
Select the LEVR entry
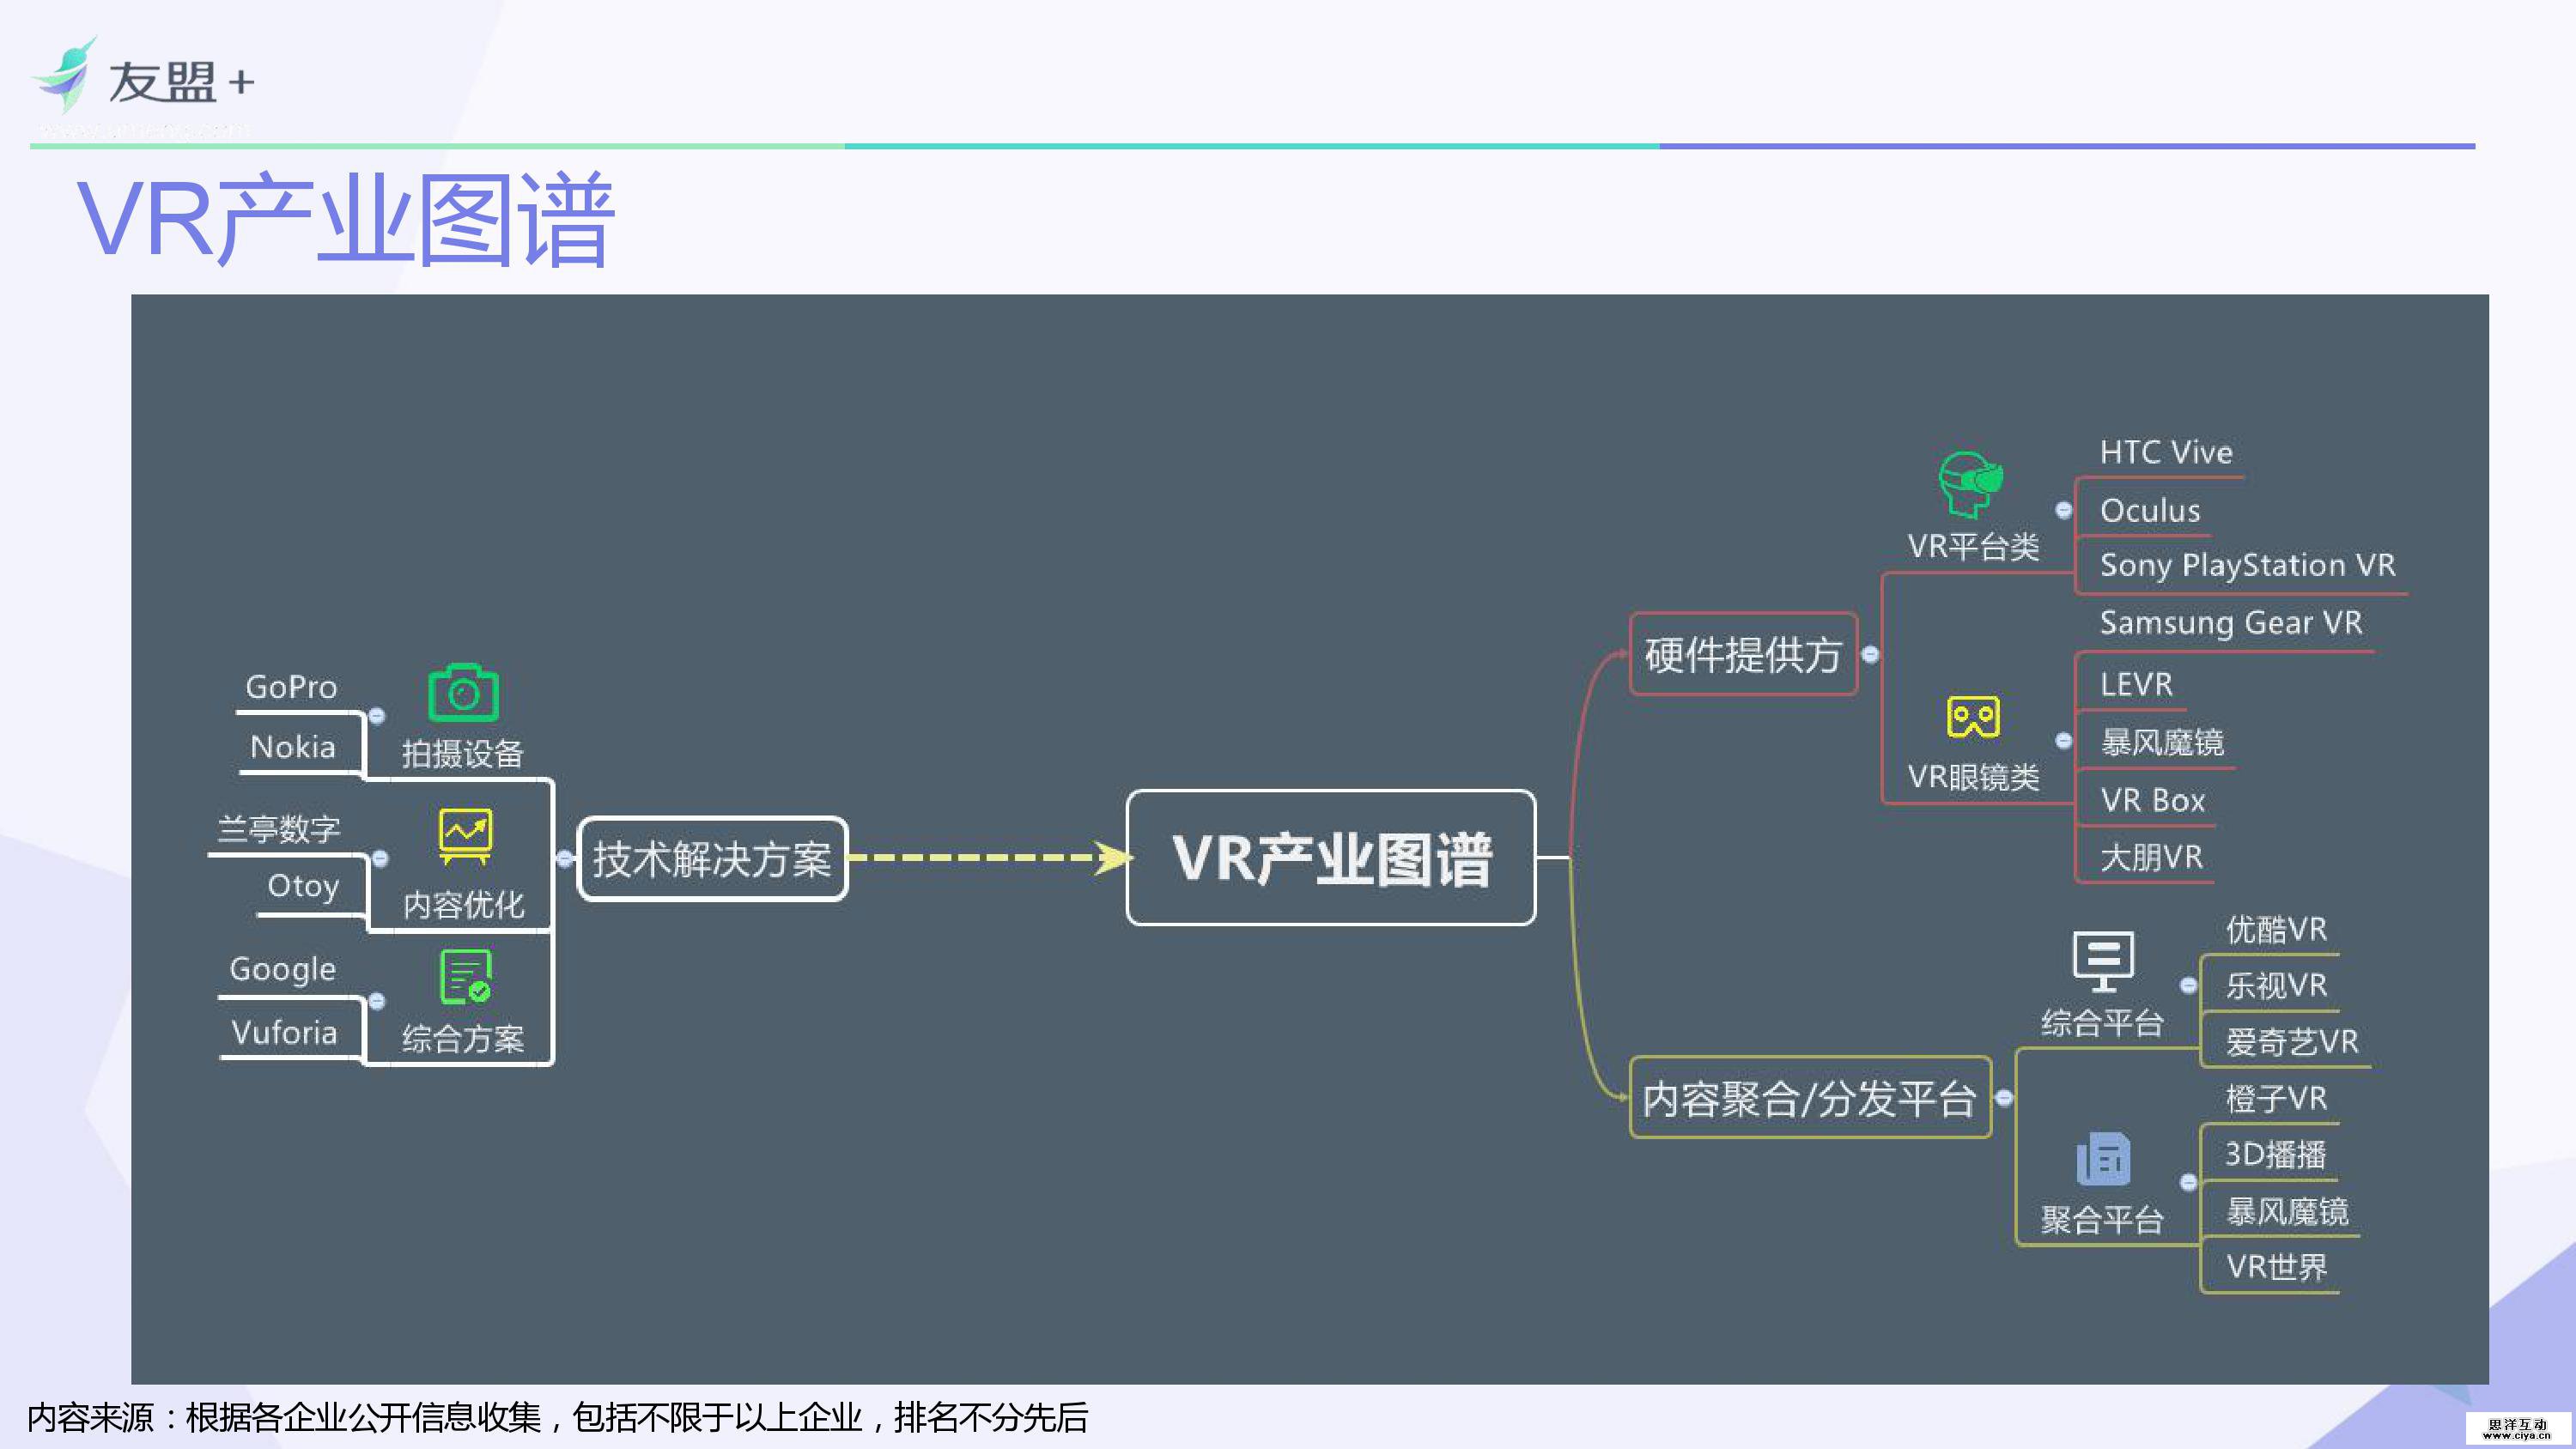point(2136,684)
